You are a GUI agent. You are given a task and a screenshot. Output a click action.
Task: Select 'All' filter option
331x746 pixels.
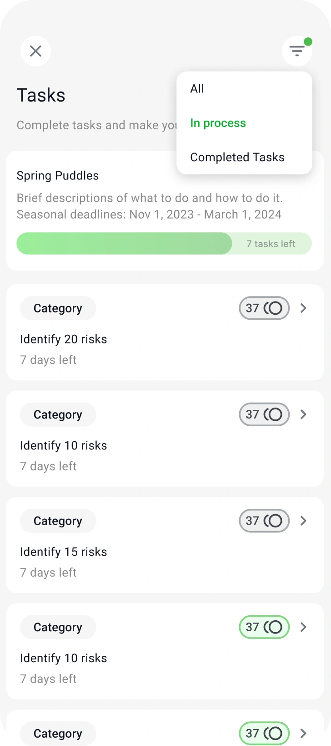point(197,89)
